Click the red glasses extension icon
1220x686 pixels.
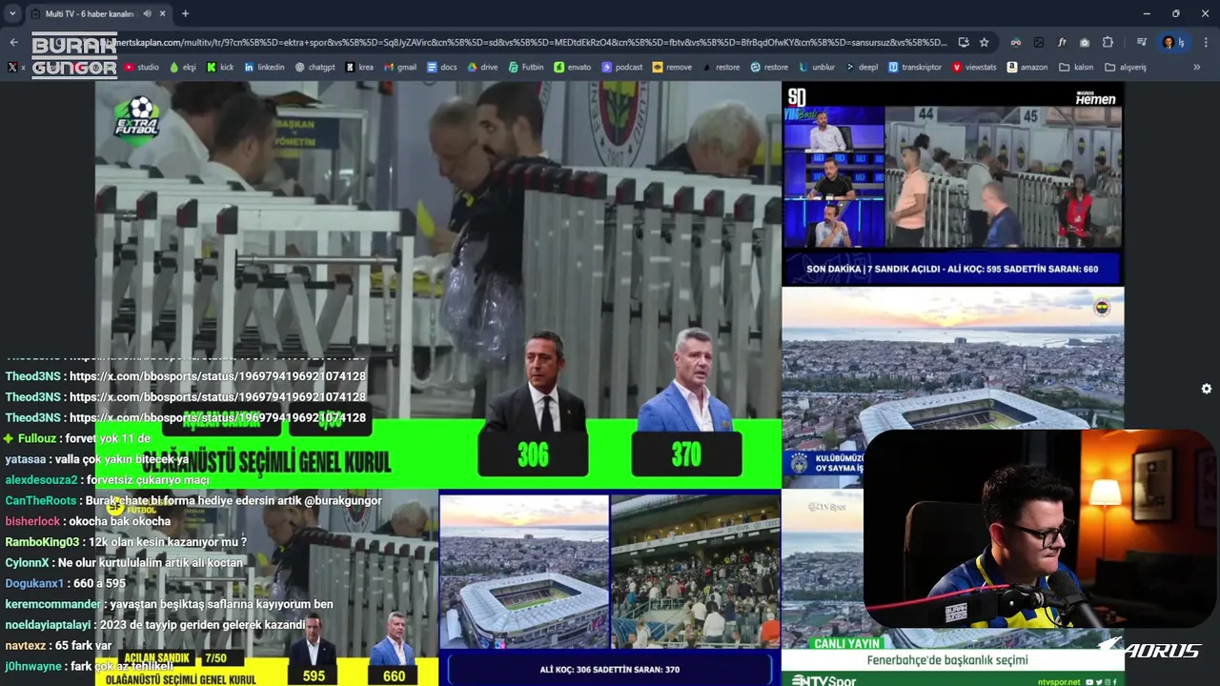point(1016,42)
